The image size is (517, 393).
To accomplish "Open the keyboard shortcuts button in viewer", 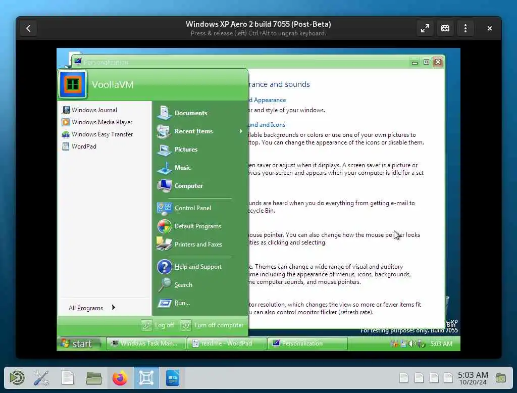I will tap(445, 28).
